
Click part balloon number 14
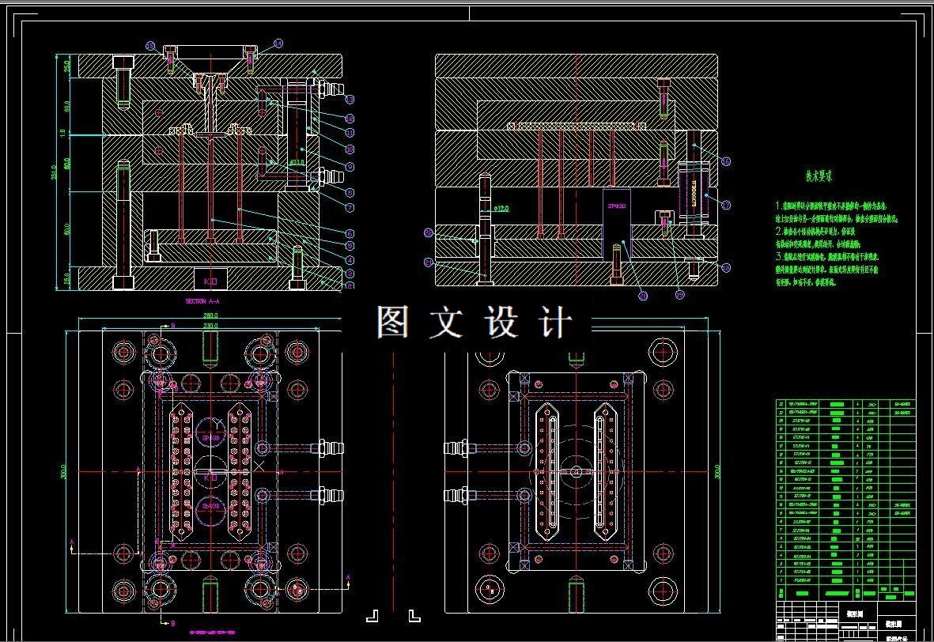(278, 43)
